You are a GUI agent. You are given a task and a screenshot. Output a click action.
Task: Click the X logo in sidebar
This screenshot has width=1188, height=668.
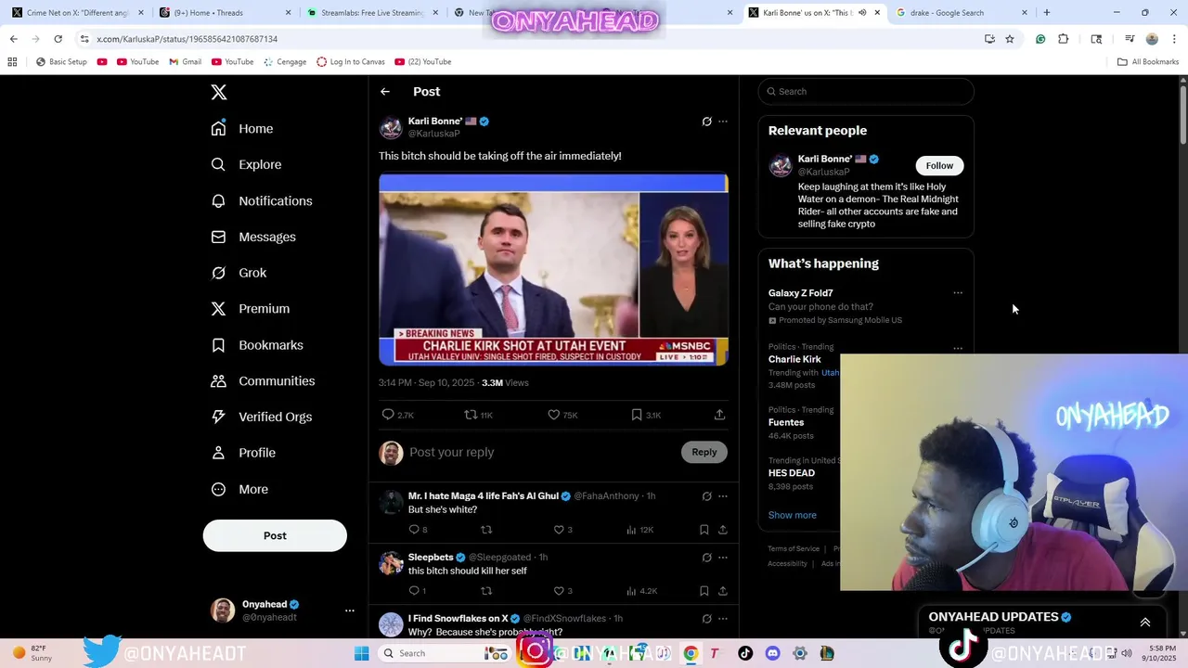tap(219, 92)
